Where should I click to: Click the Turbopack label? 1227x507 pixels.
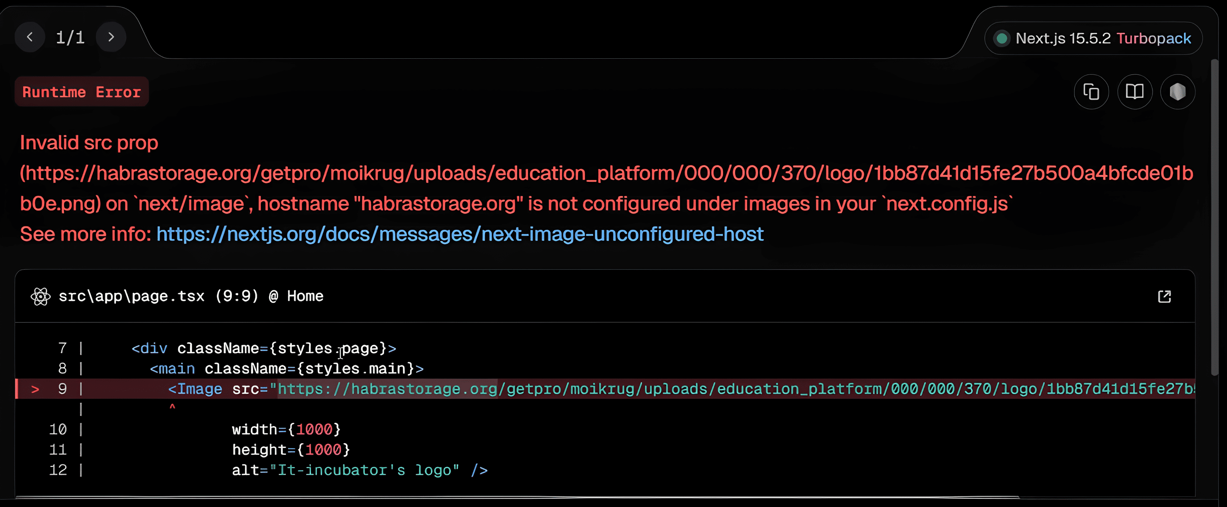click(1153, 38)
